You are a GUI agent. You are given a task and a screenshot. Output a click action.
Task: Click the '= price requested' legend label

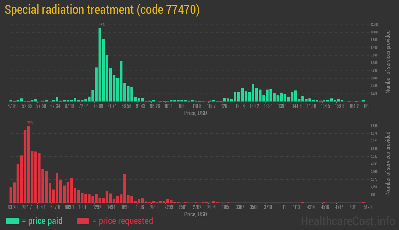point(123,221)
